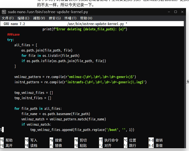Open the 编辑(E) menu
Image resolution: width=189 pixels, height=151 pixels.
(24, 18)
